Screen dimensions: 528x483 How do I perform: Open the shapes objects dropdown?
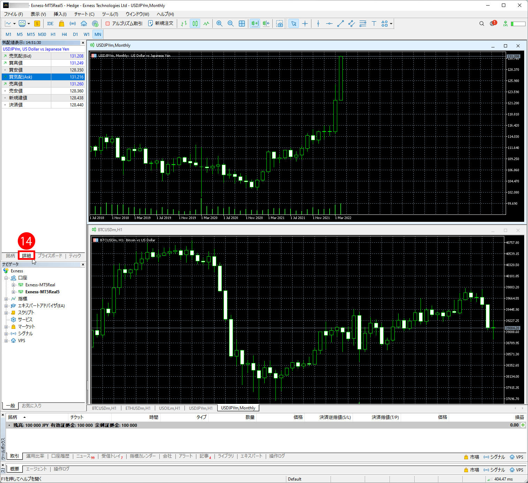coord(387,24)
